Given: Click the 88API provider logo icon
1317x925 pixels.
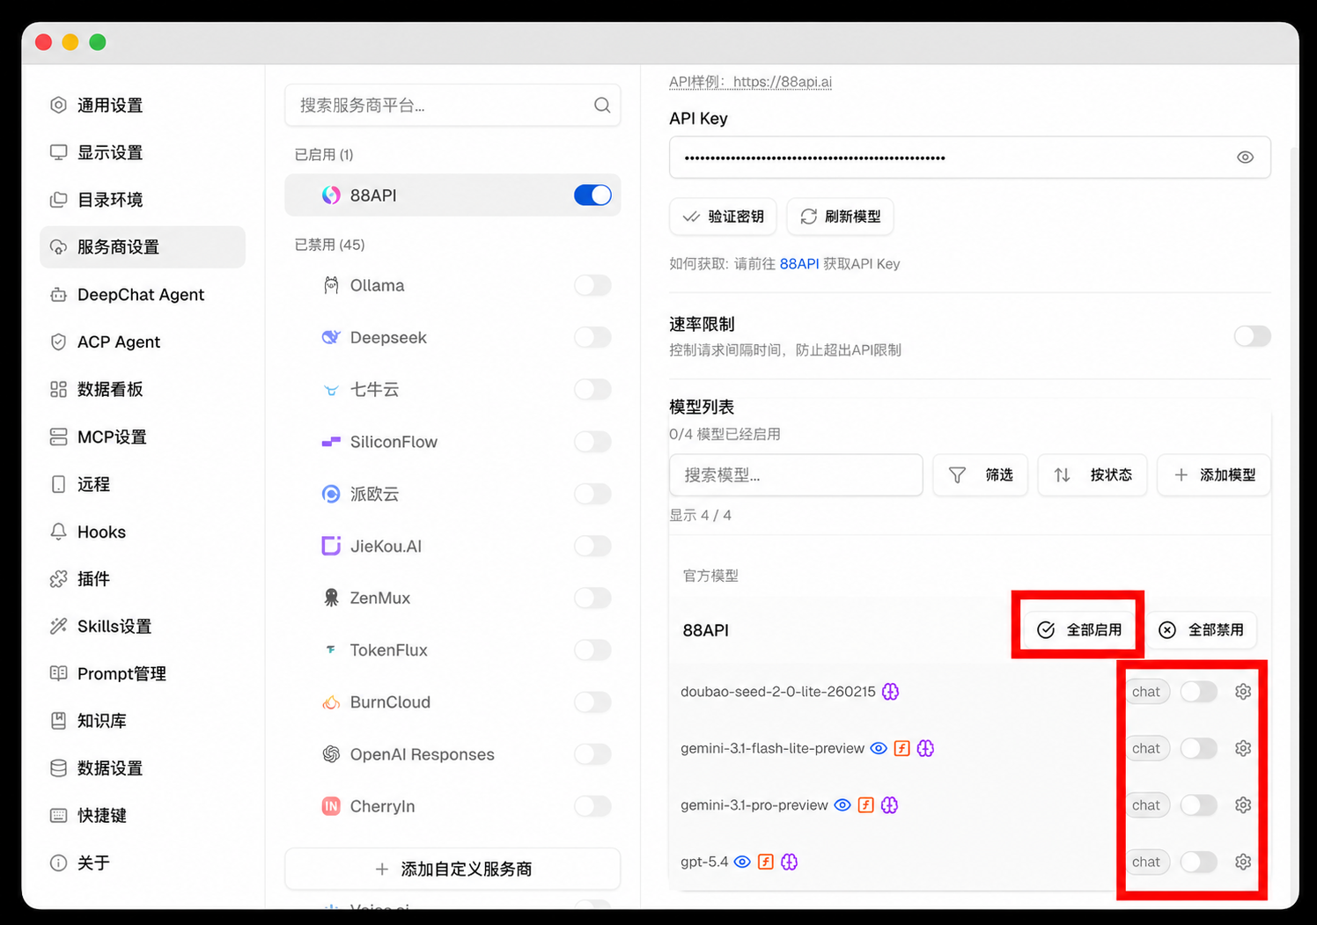Looking at the screenshot, I should pos(331,195).
